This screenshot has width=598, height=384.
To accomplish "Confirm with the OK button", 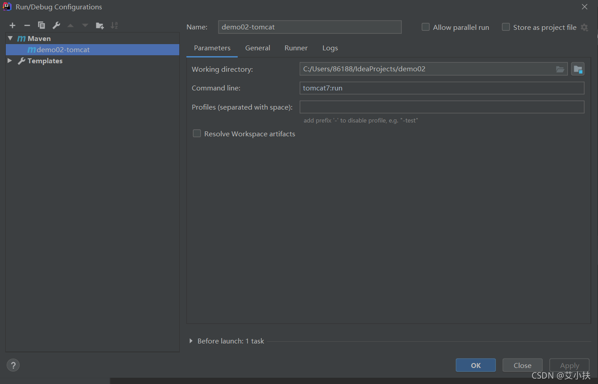I will tap(476, 365).
